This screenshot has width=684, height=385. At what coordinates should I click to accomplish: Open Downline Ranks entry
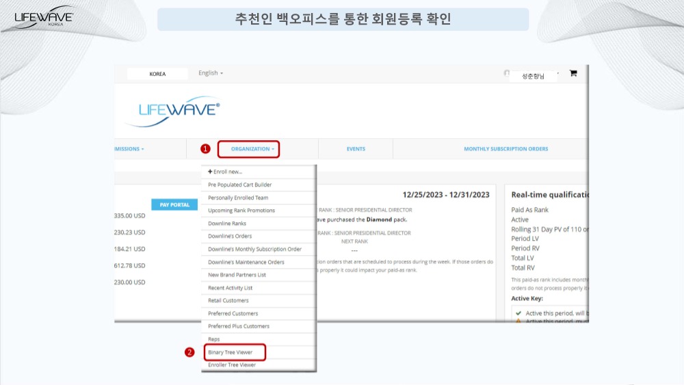(x=227, y=223)
